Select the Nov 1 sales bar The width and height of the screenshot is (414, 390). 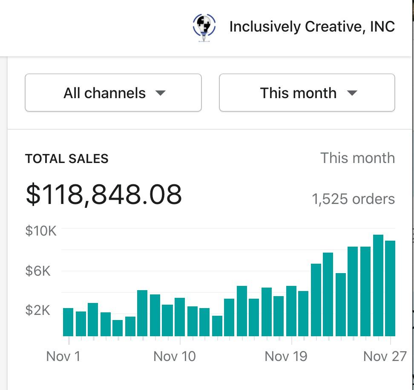[68, 322]
